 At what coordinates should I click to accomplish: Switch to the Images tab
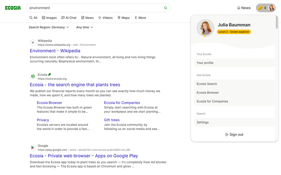tap(49, 17)
